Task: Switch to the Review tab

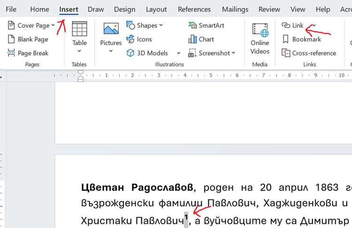Action: tap(269, 9)
